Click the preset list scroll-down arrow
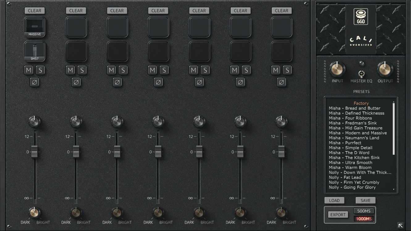 [394, 189]
